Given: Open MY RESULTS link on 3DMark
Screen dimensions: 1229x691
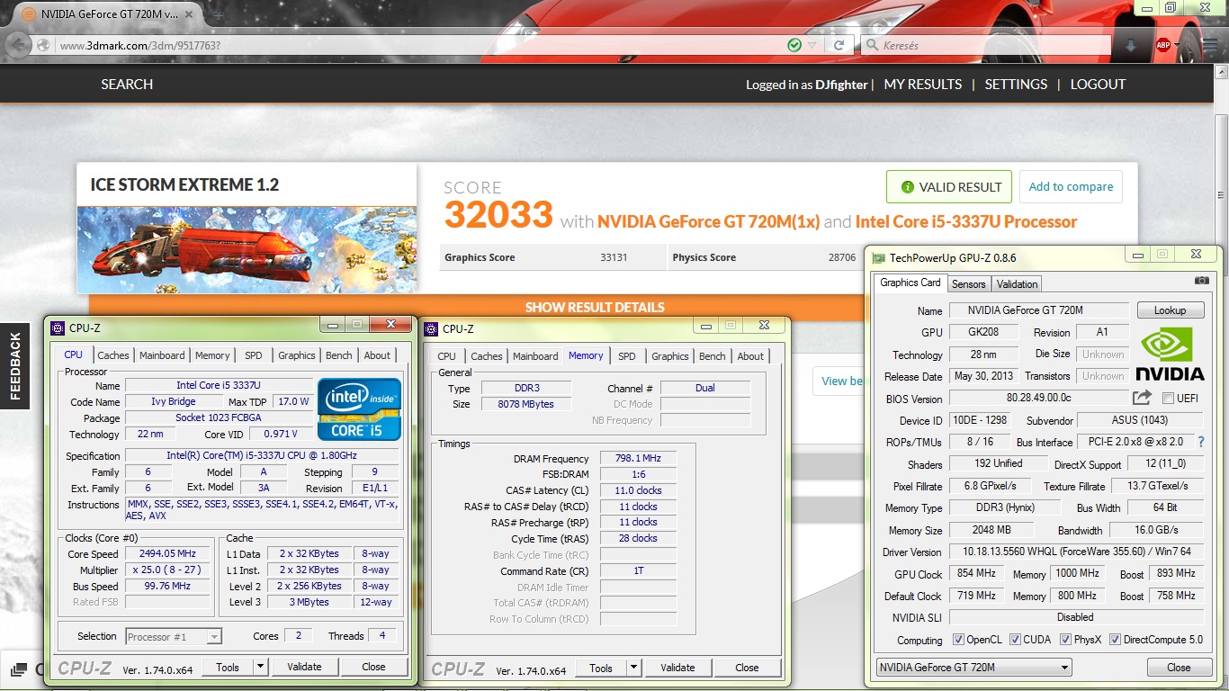Looking at the screenshot, I should tap(923, 84).
